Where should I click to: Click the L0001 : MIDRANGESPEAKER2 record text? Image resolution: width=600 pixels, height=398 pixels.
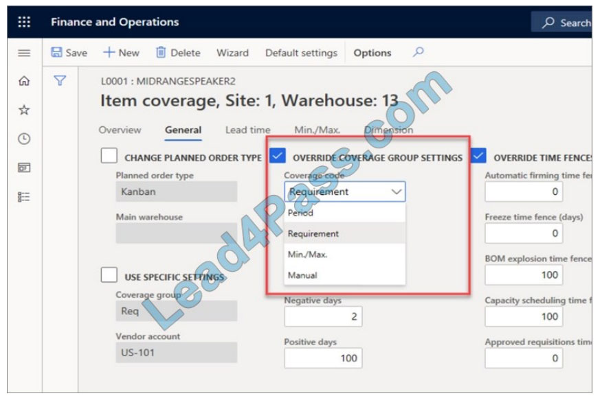coord(168,81)
